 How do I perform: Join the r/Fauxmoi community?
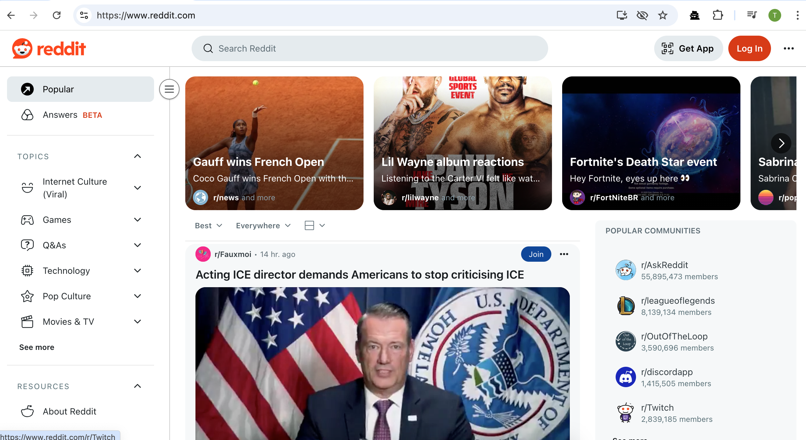(x=536, y=254)
